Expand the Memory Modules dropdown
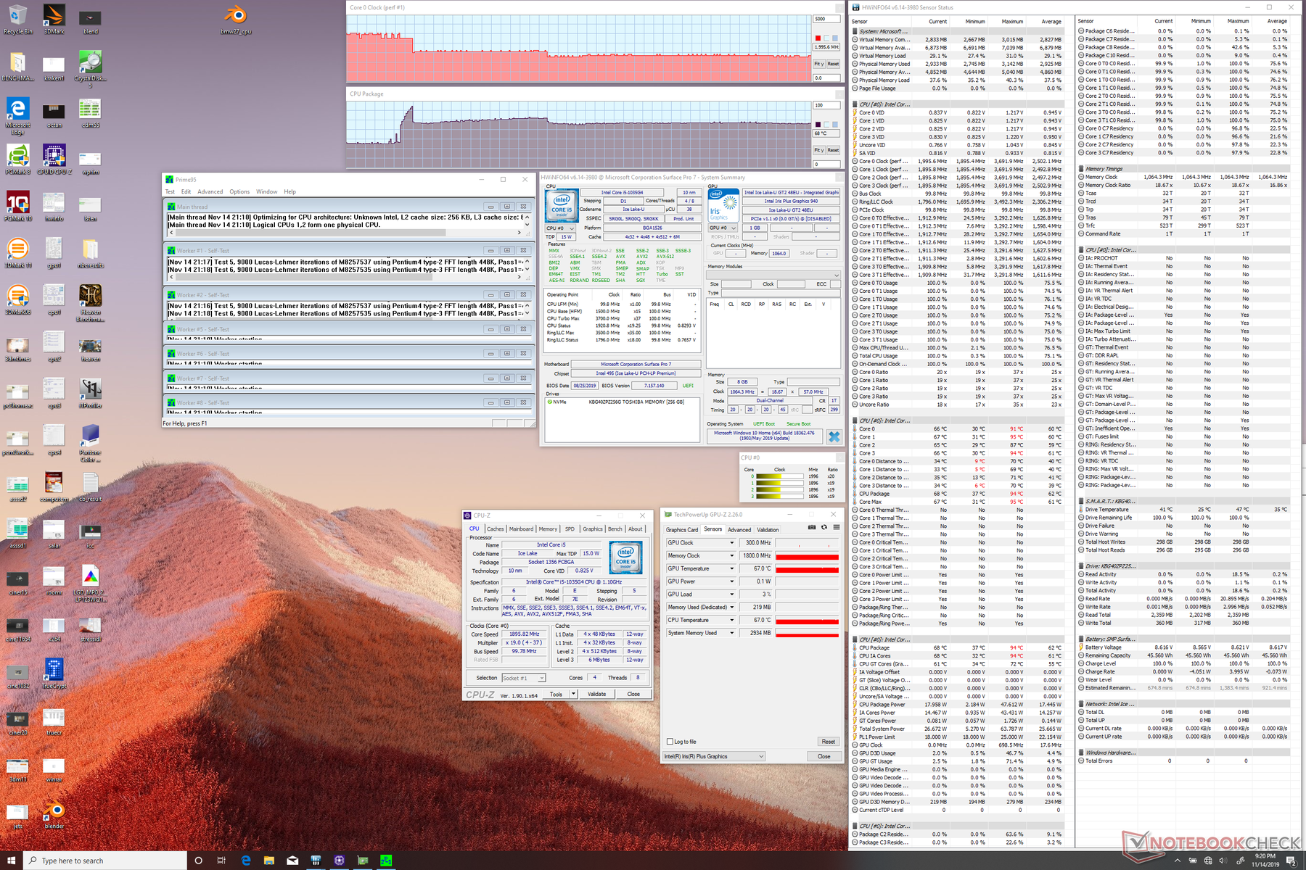The image size is (1306, 870). click(773, 275)
